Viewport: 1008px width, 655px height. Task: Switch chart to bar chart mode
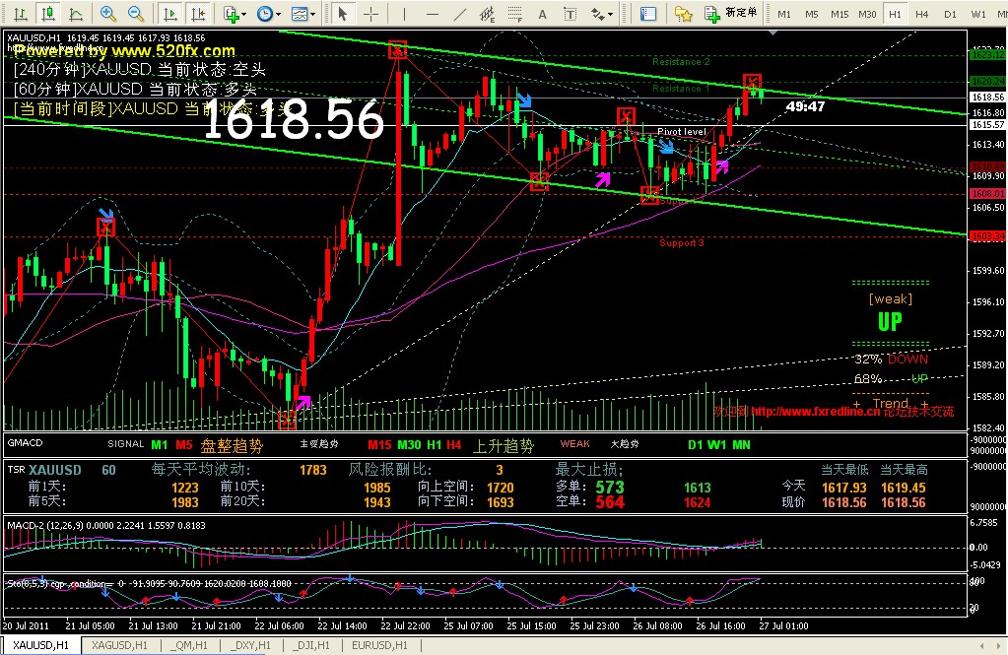pyautogui.click(x=20, y=14)
